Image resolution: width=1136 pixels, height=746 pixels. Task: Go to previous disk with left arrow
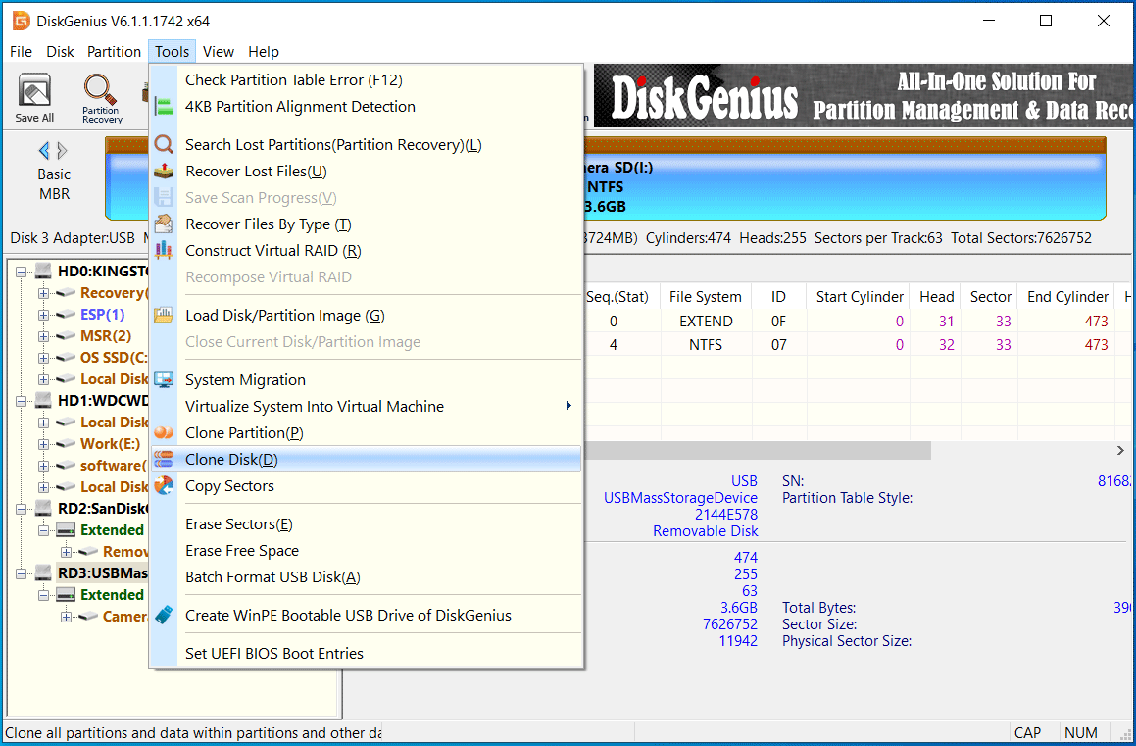pyautogui.click(x=44, y=151)
